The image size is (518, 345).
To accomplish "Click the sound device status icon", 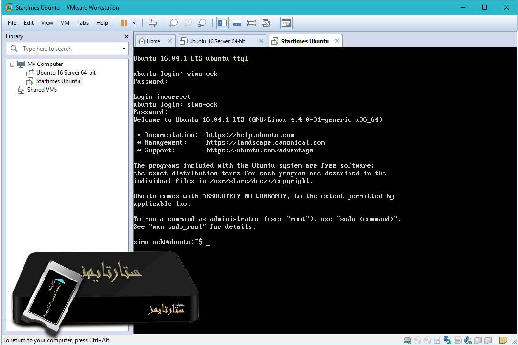I will [467, 341].
